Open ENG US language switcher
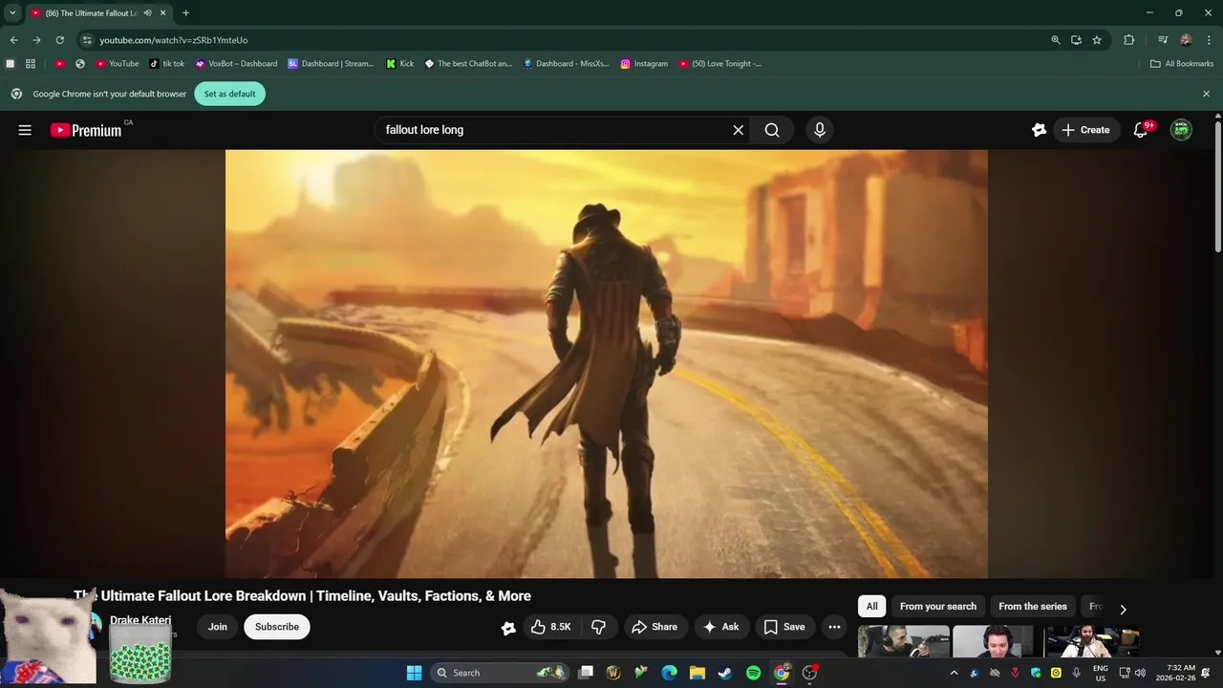Image resolution: width=1223 pixels, height=688 pixels. click(1101, 673)
